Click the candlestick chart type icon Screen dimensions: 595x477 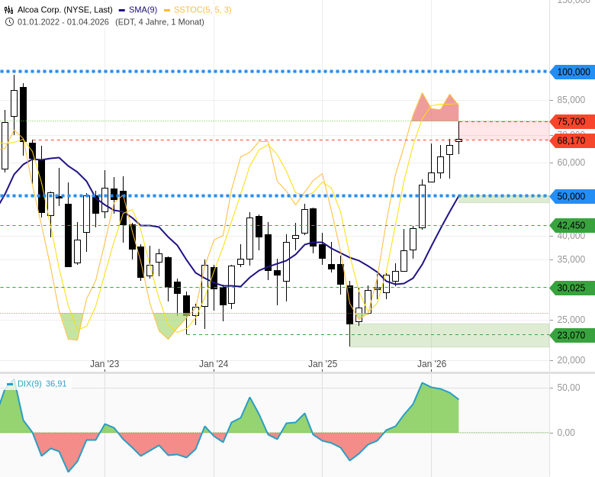tap(9, 10)
